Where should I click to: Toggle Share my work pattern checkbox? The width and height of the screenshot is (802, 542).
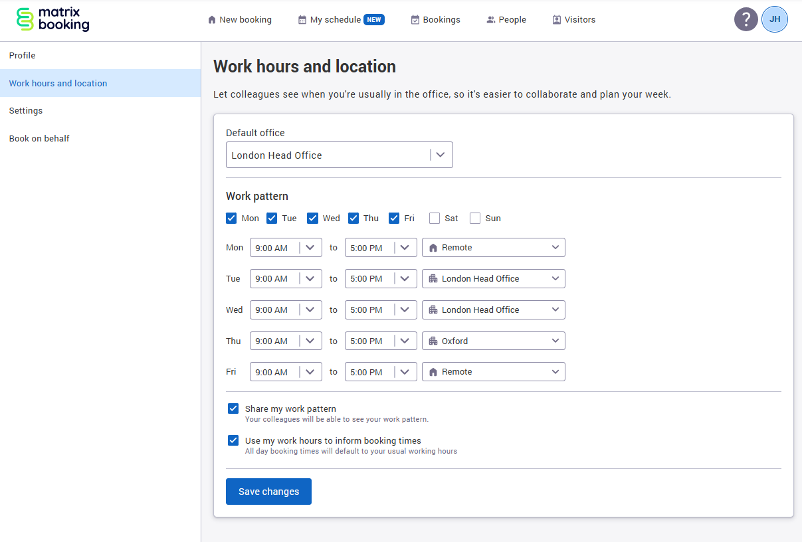click(x=233, y=408)
